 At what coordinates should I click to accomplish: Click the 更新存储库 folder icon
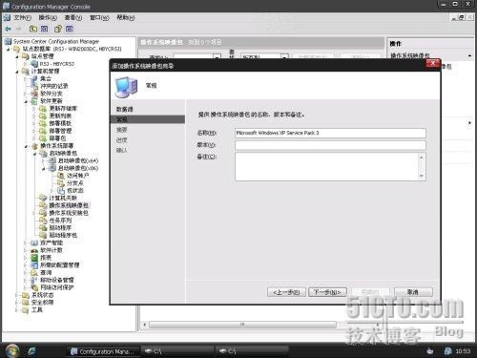[x=43, y=109]
